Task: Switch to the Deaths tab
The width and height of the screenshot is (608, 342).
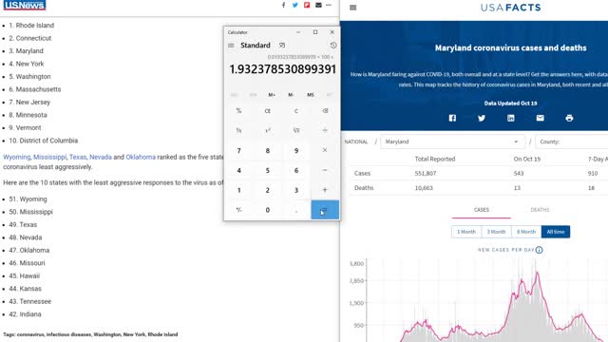Action: pos(540,210)
